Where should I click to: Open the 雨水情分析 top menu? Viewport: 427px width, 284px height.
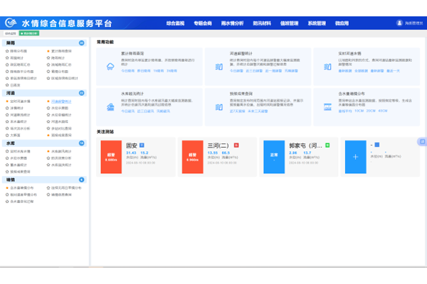pyautogui.click(x=233, y=23)
